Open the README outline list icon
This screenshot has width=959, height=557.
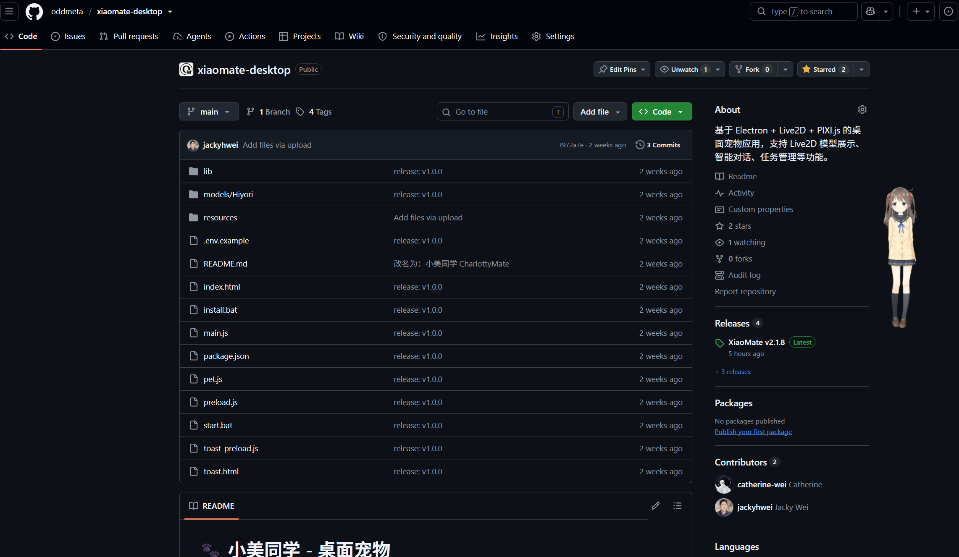click(x=677, y=506)
